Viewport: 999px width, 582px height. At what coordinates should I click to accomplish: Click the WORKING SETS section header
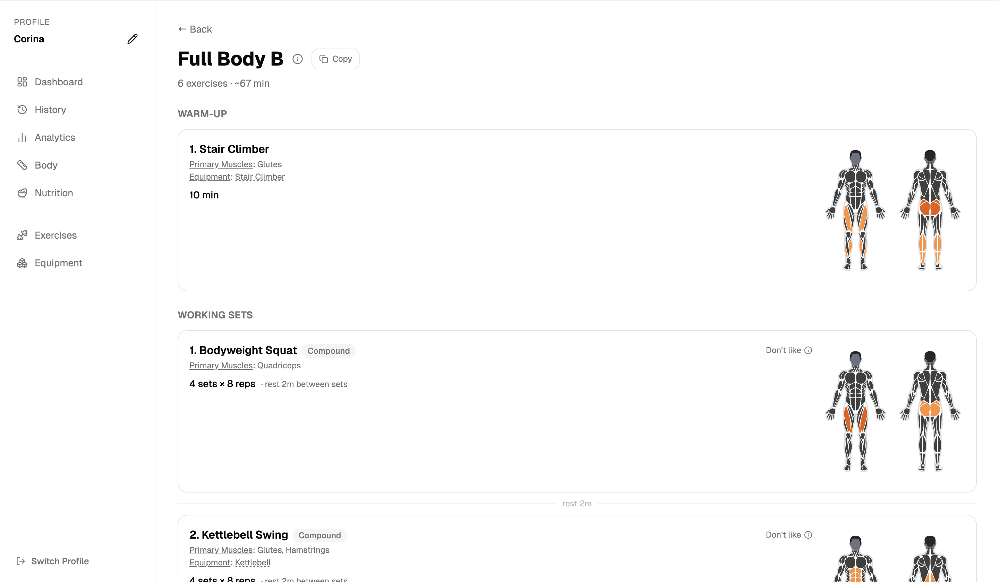[215, 315]
